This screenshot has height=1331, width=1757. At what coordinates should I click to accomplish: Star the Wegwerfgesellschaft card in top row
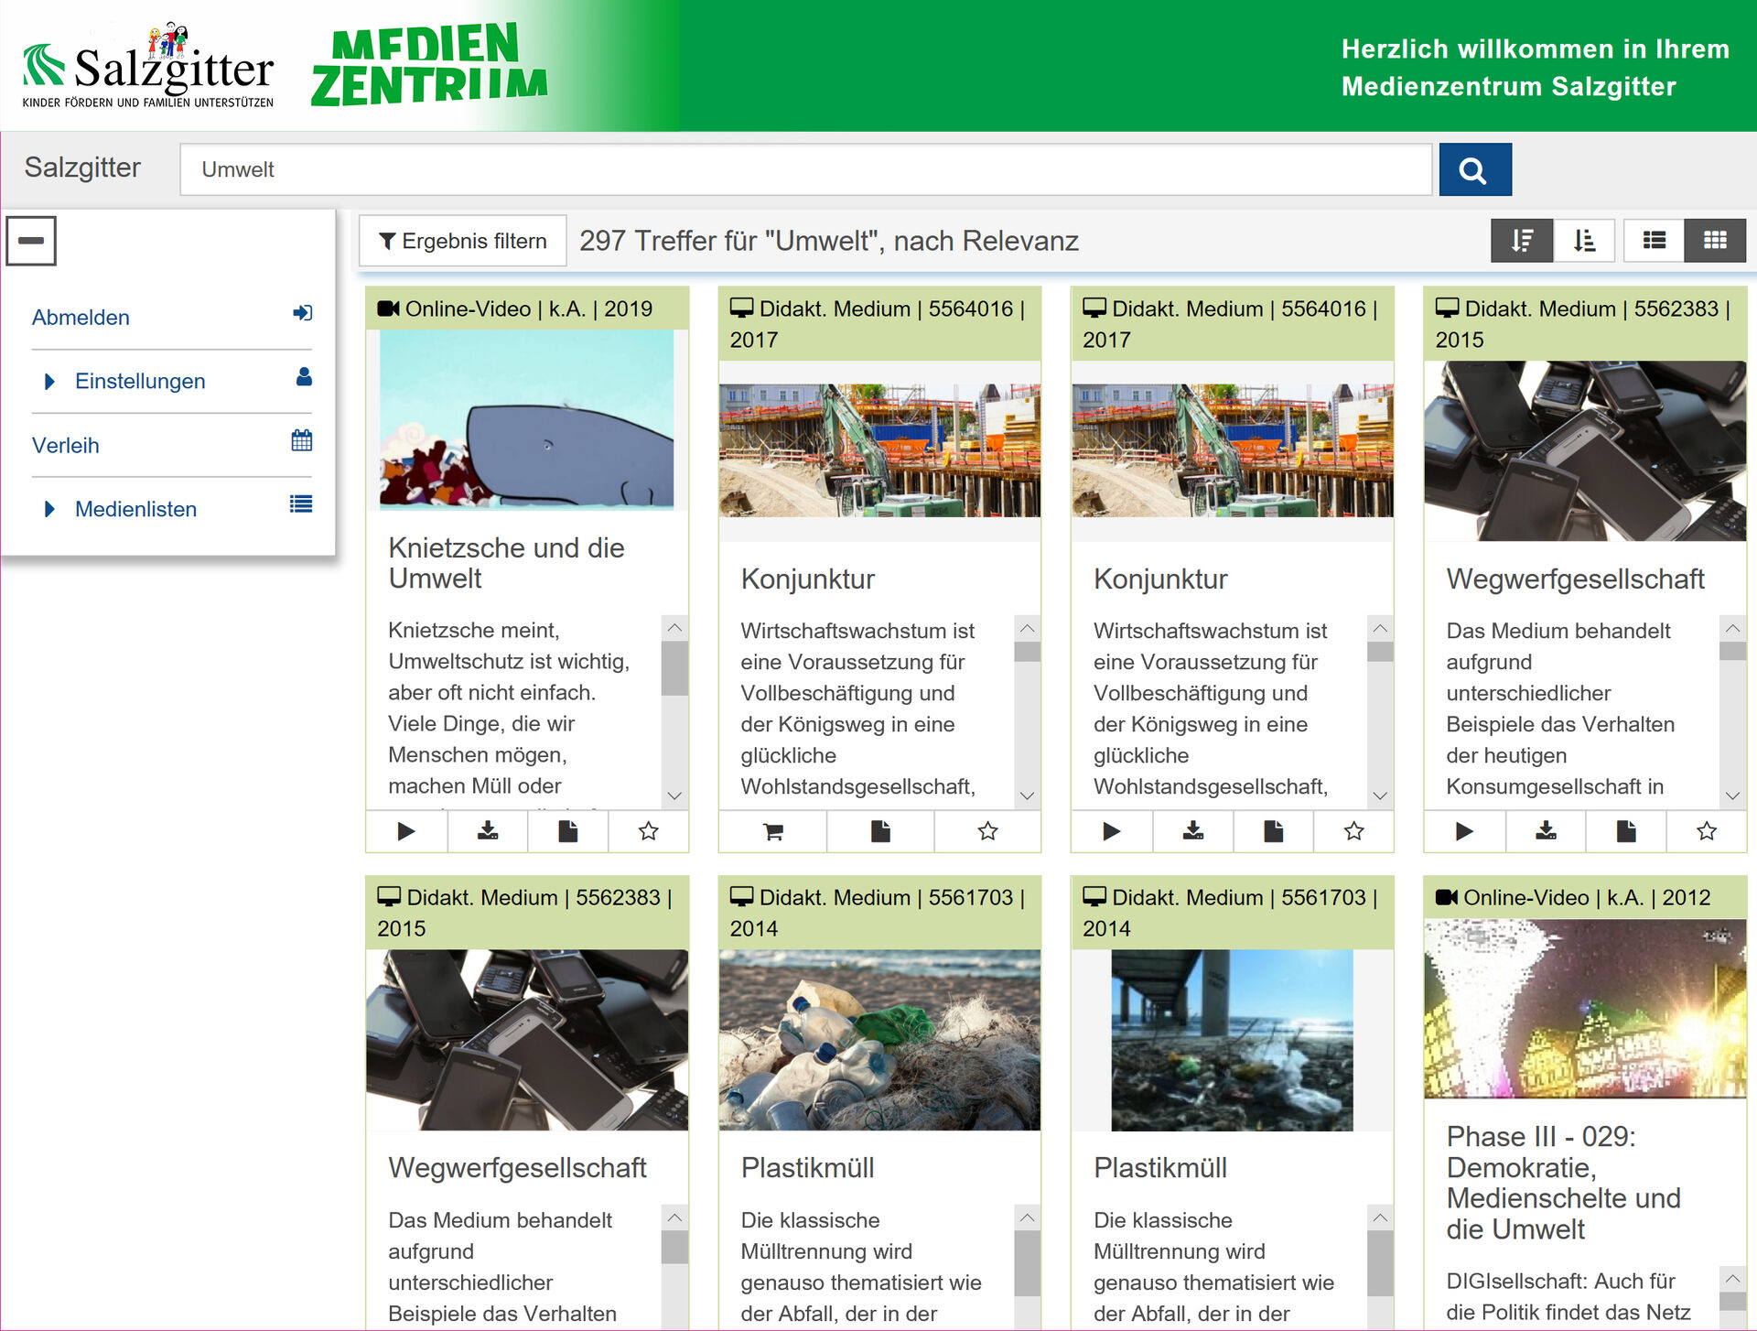[x=1706, y=831]
